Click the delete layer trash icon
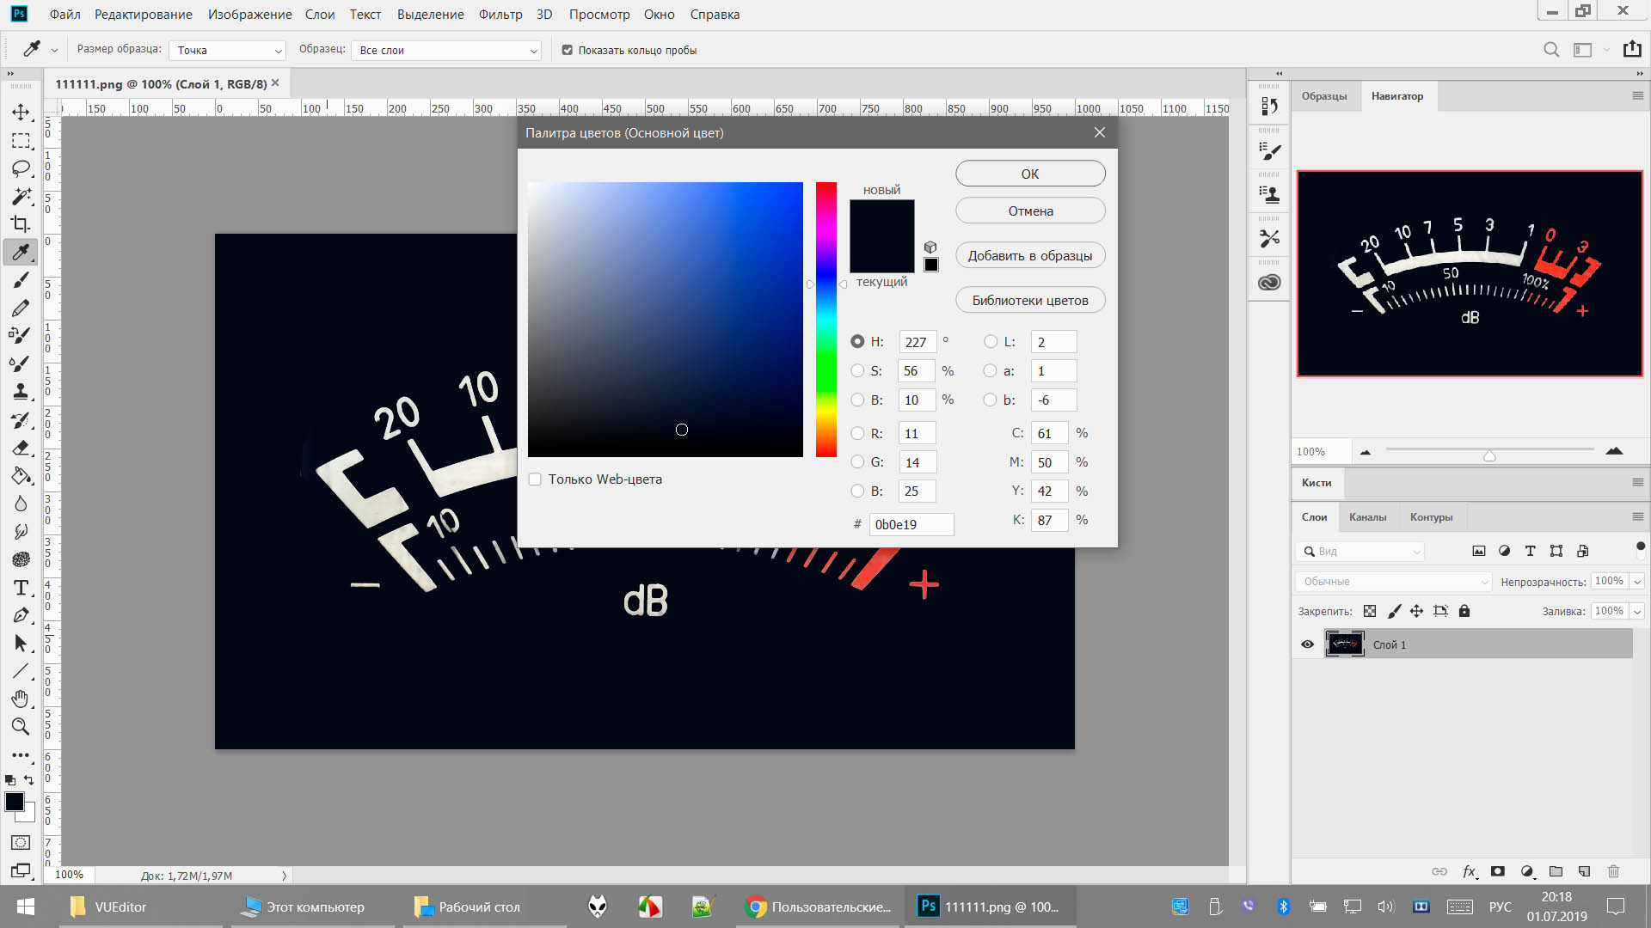 (1613, 871)
